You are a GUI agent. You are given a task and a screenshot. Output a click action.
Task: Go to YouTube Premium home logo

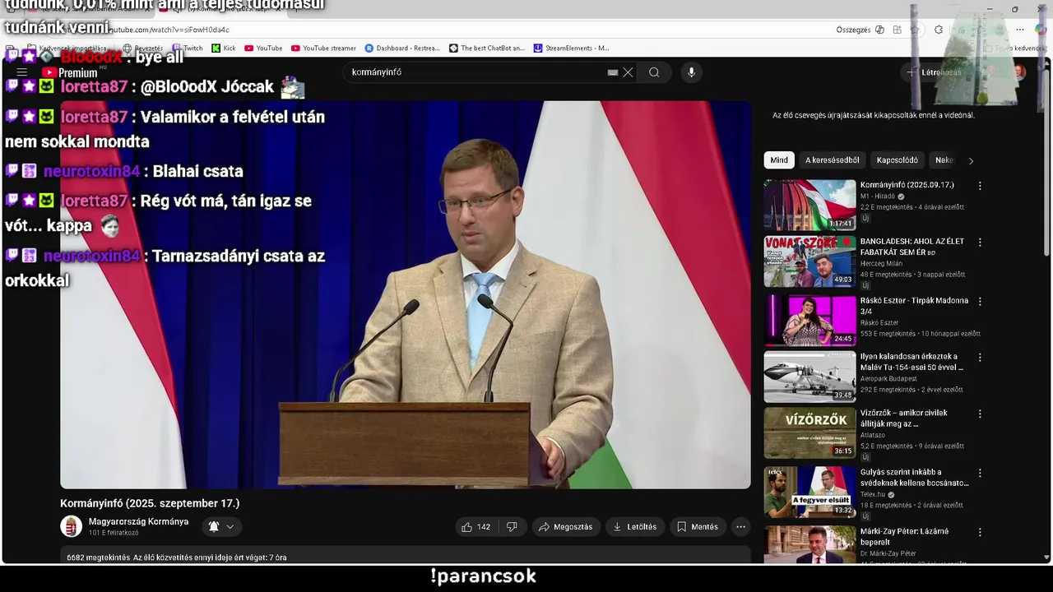coord(69,72)
